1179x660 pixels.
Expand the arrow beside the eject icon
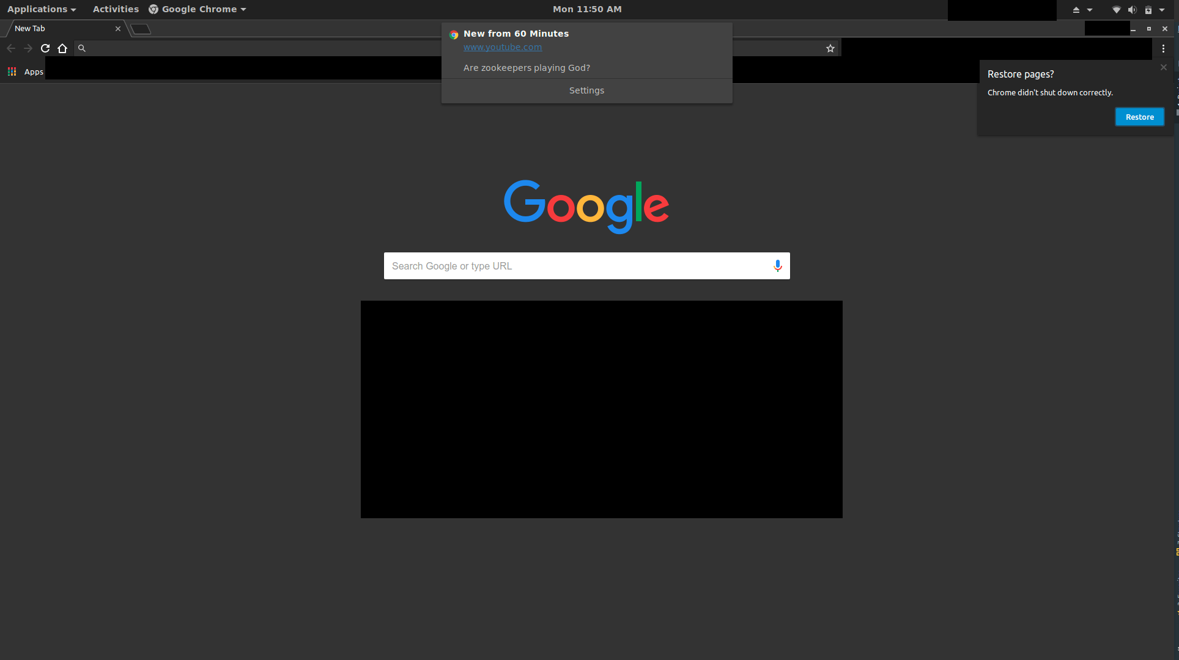[x=1090, y=10]
